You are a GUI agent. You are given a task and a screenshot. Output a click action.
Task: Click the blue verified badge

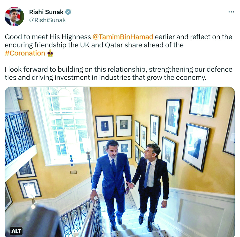click(x=68, y=12)
